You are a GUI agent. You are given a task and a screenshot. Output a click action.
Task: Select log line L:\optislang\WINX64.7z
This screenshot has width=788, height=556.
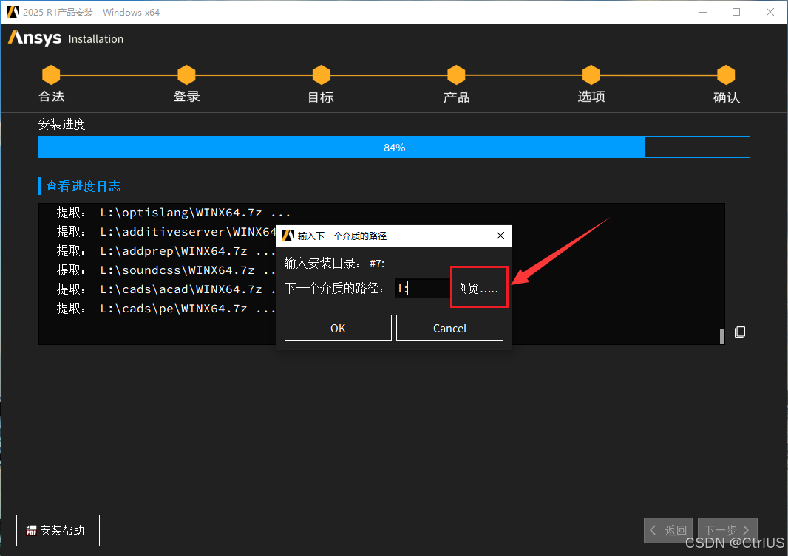pos(174,213)
